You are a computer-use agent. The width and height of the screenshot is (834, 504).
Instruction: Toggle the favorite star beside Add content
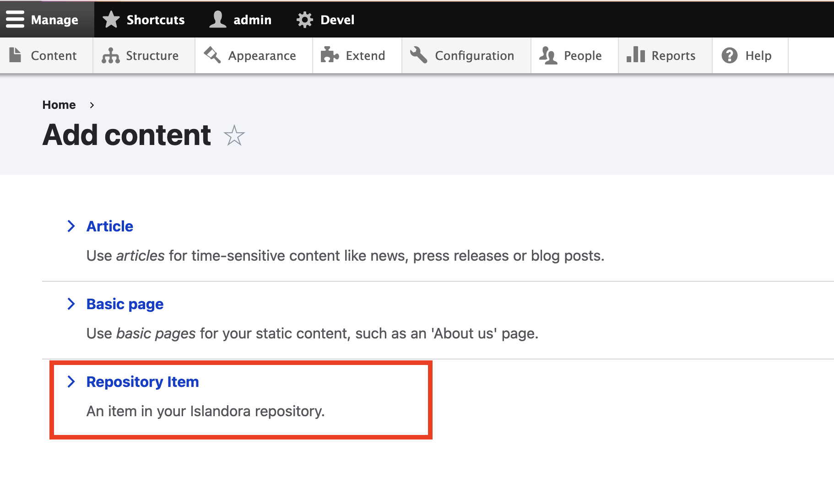coord(234,136)
